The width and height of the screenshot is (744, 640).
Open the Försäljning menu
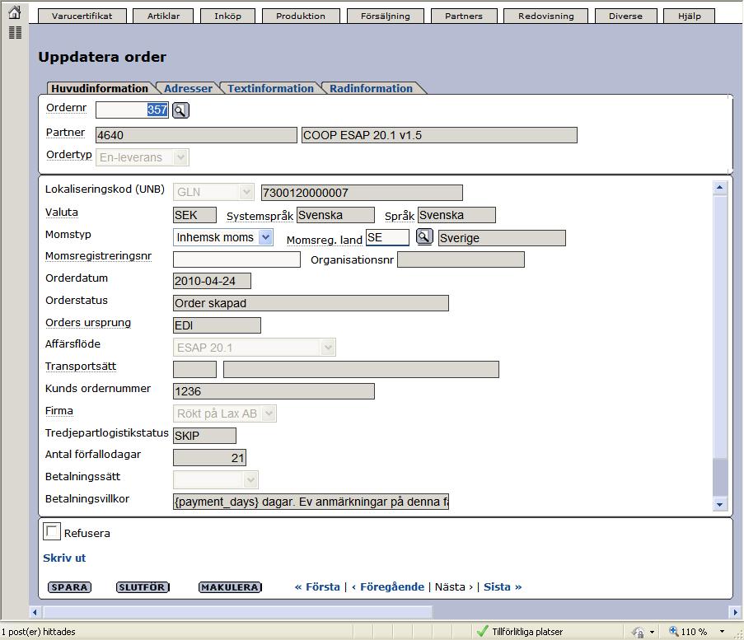pyautogui.click(x=386, y=16)
